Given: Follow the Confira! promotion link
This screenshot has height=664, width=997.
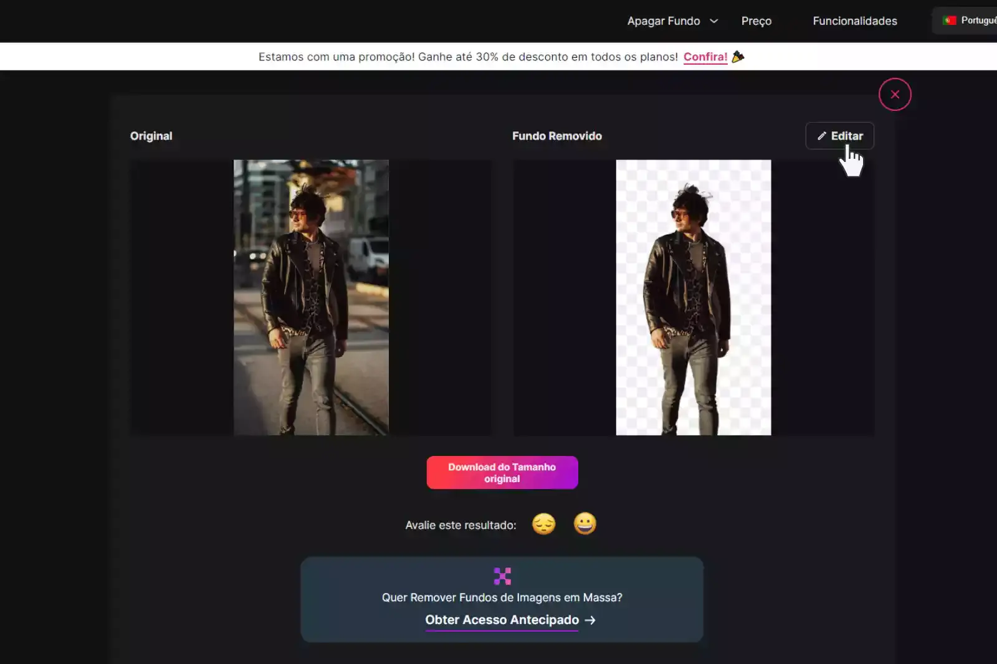Looking at the screenshot, I should 705,57.
